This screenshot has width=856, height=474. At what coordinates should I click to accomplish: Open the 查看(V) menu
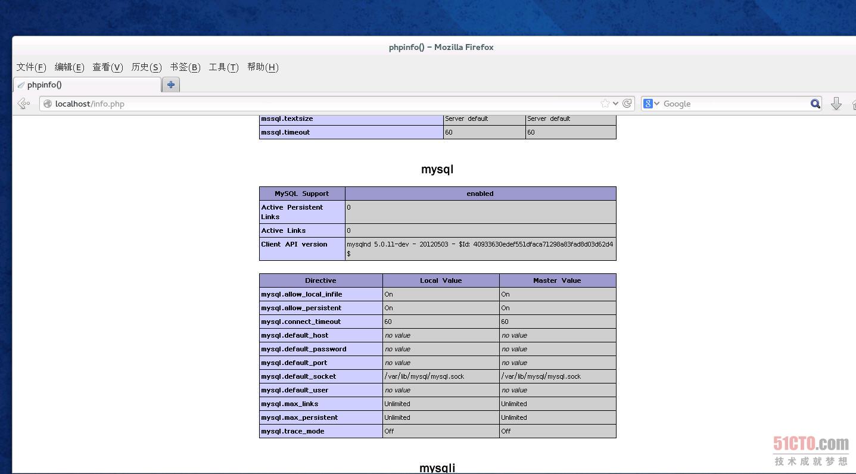[x=108, y=67]
